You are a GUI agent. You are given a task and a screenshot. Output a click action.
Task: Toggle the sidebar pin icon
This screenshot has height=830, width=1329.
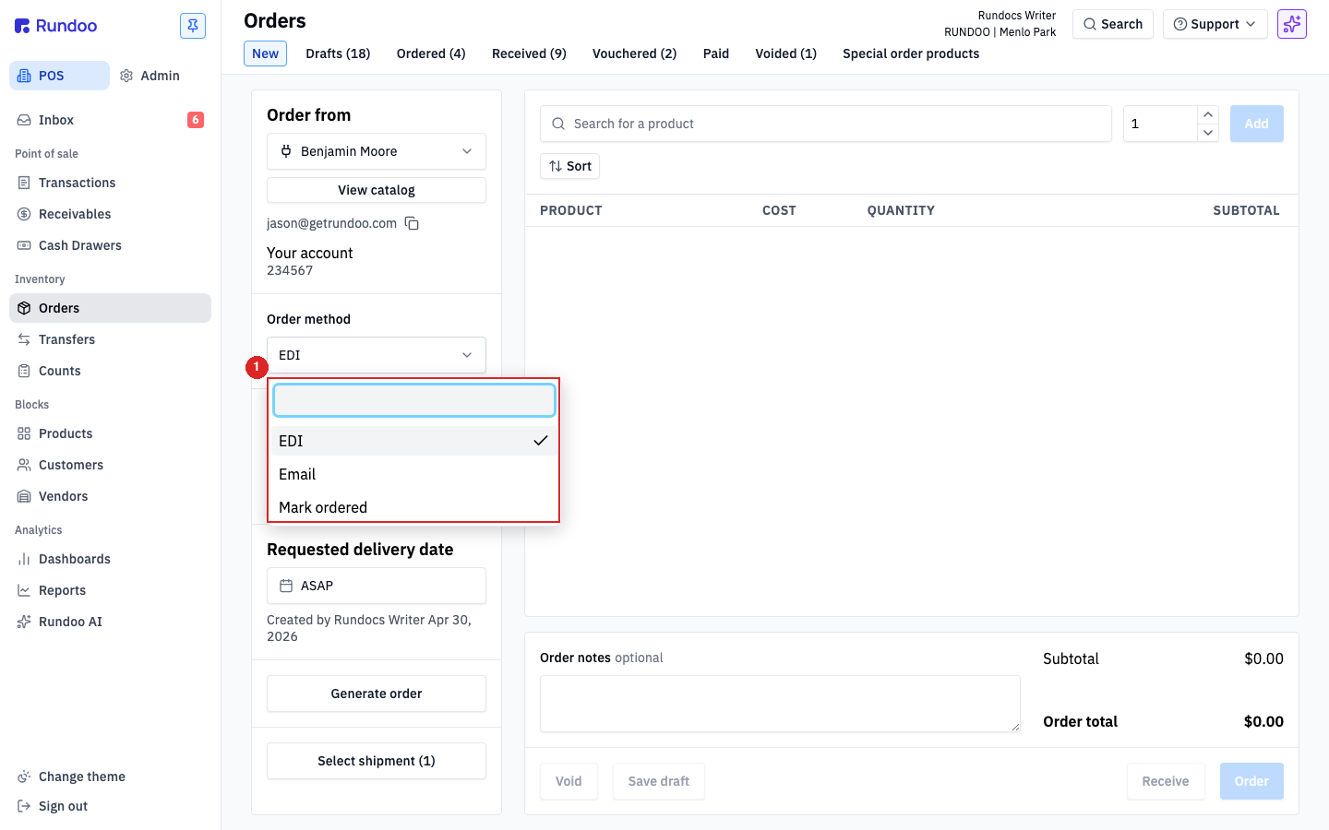tap(193, 26)
